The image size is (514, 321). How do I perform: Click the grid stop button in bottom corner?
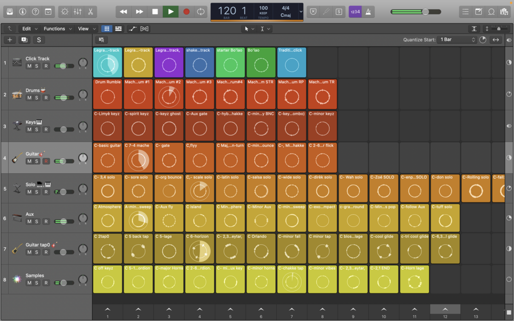[509, 312]
